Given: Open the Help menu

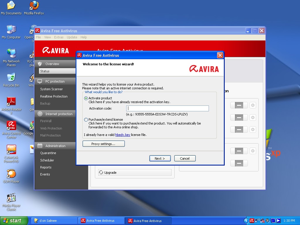Looking at the screenshot, I should 83,37.
